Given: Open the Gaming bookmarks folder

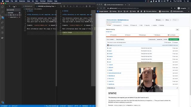Looking at the screenshot, I should (x=113, y=11).
